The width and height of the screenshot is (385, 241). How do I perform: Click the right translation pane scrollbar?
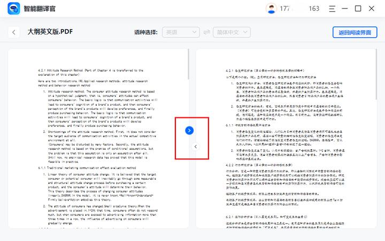376,74
